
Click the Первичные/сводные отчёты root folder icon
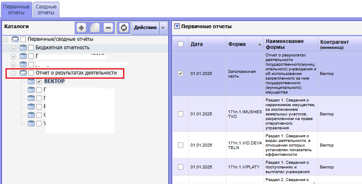pos(15,39)
